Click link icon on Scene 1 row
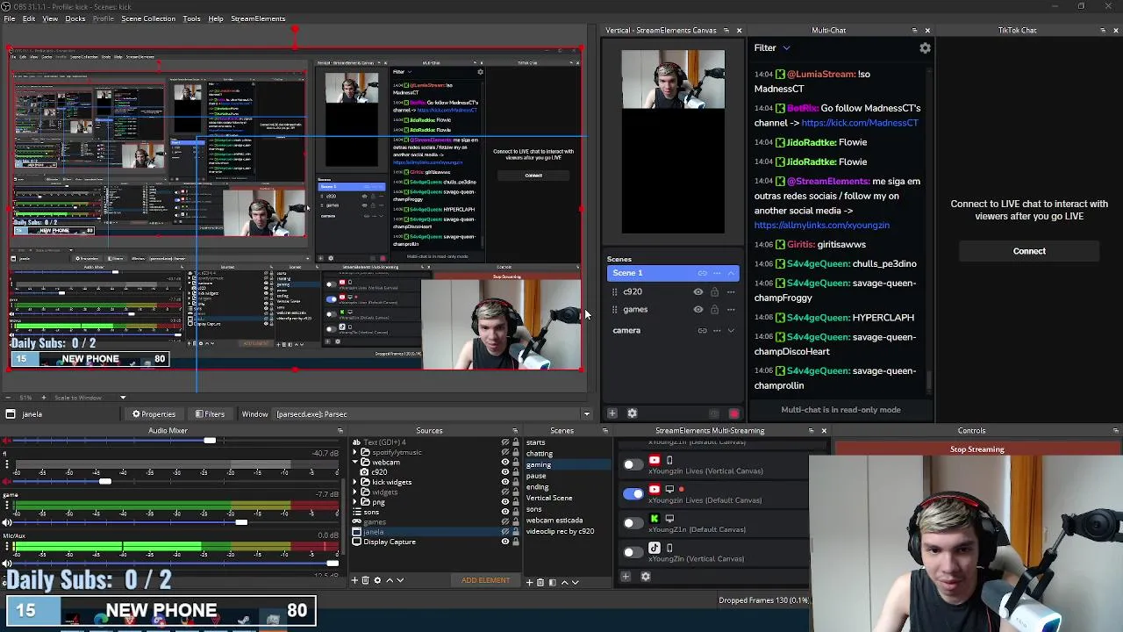Screen dimensions: 1123x632 tap(702, 273)
